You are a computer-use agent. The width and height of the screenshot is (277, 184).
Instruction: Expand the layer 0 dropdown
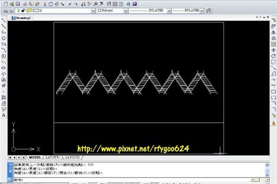click(x=93, y=11)
